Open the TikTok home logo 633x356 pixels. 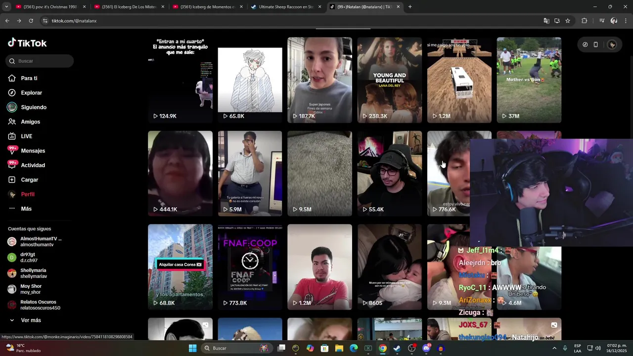(x=27, y=43)
